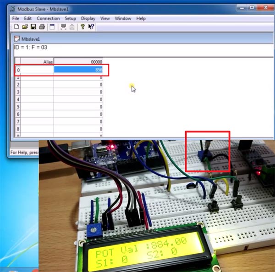Open the Help menu

point(141,18)
